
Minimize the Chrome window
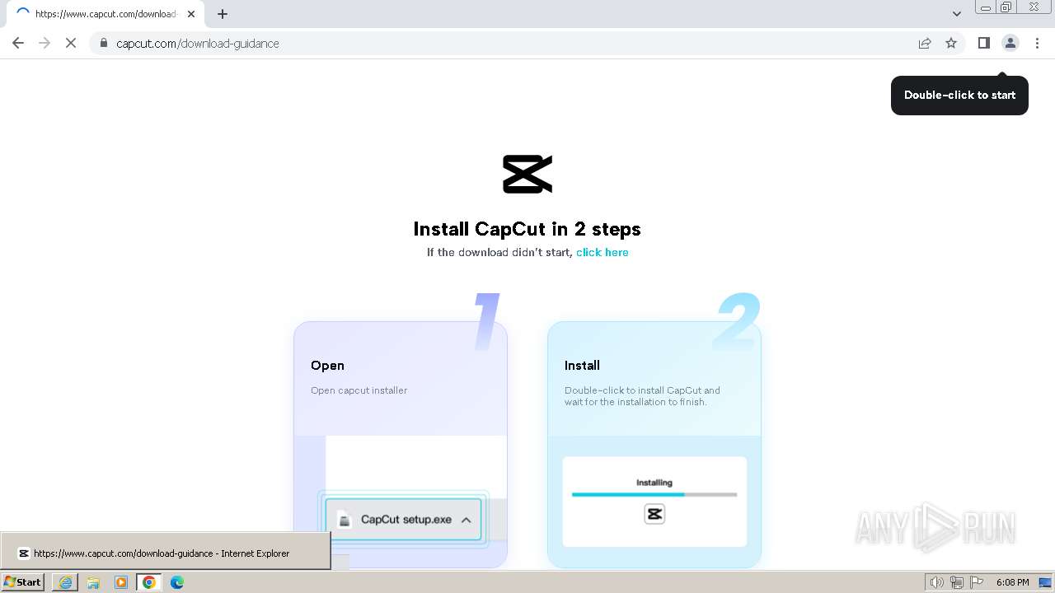(985, 7)
